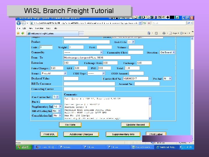This screenshot has height=157, width=209.
Task: Click the Connecting Carrier field
Action: [x=89, y=89]
